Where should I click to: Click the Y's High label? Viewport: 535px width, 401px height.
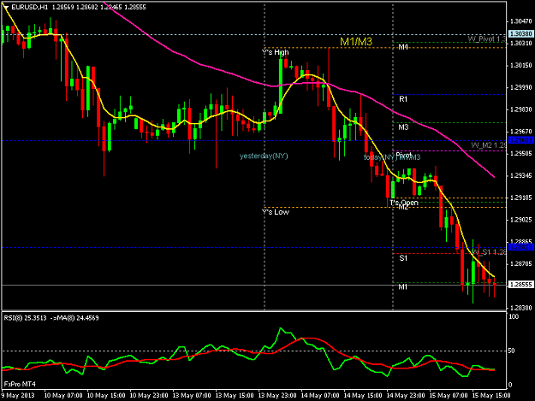coord(275,52)
